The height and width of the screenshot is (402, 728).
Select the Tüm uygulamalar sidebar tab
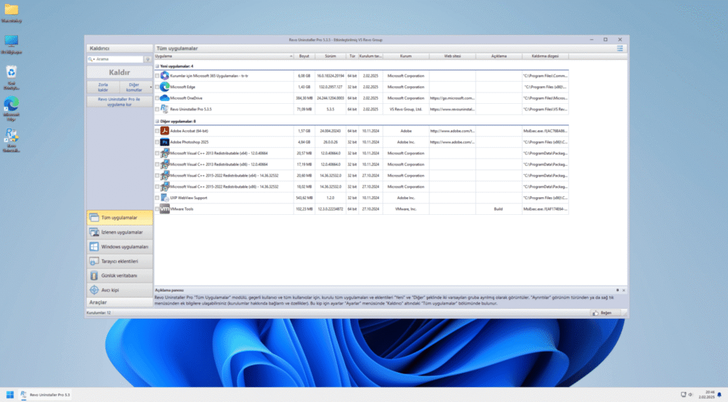(x=119, y=218)
